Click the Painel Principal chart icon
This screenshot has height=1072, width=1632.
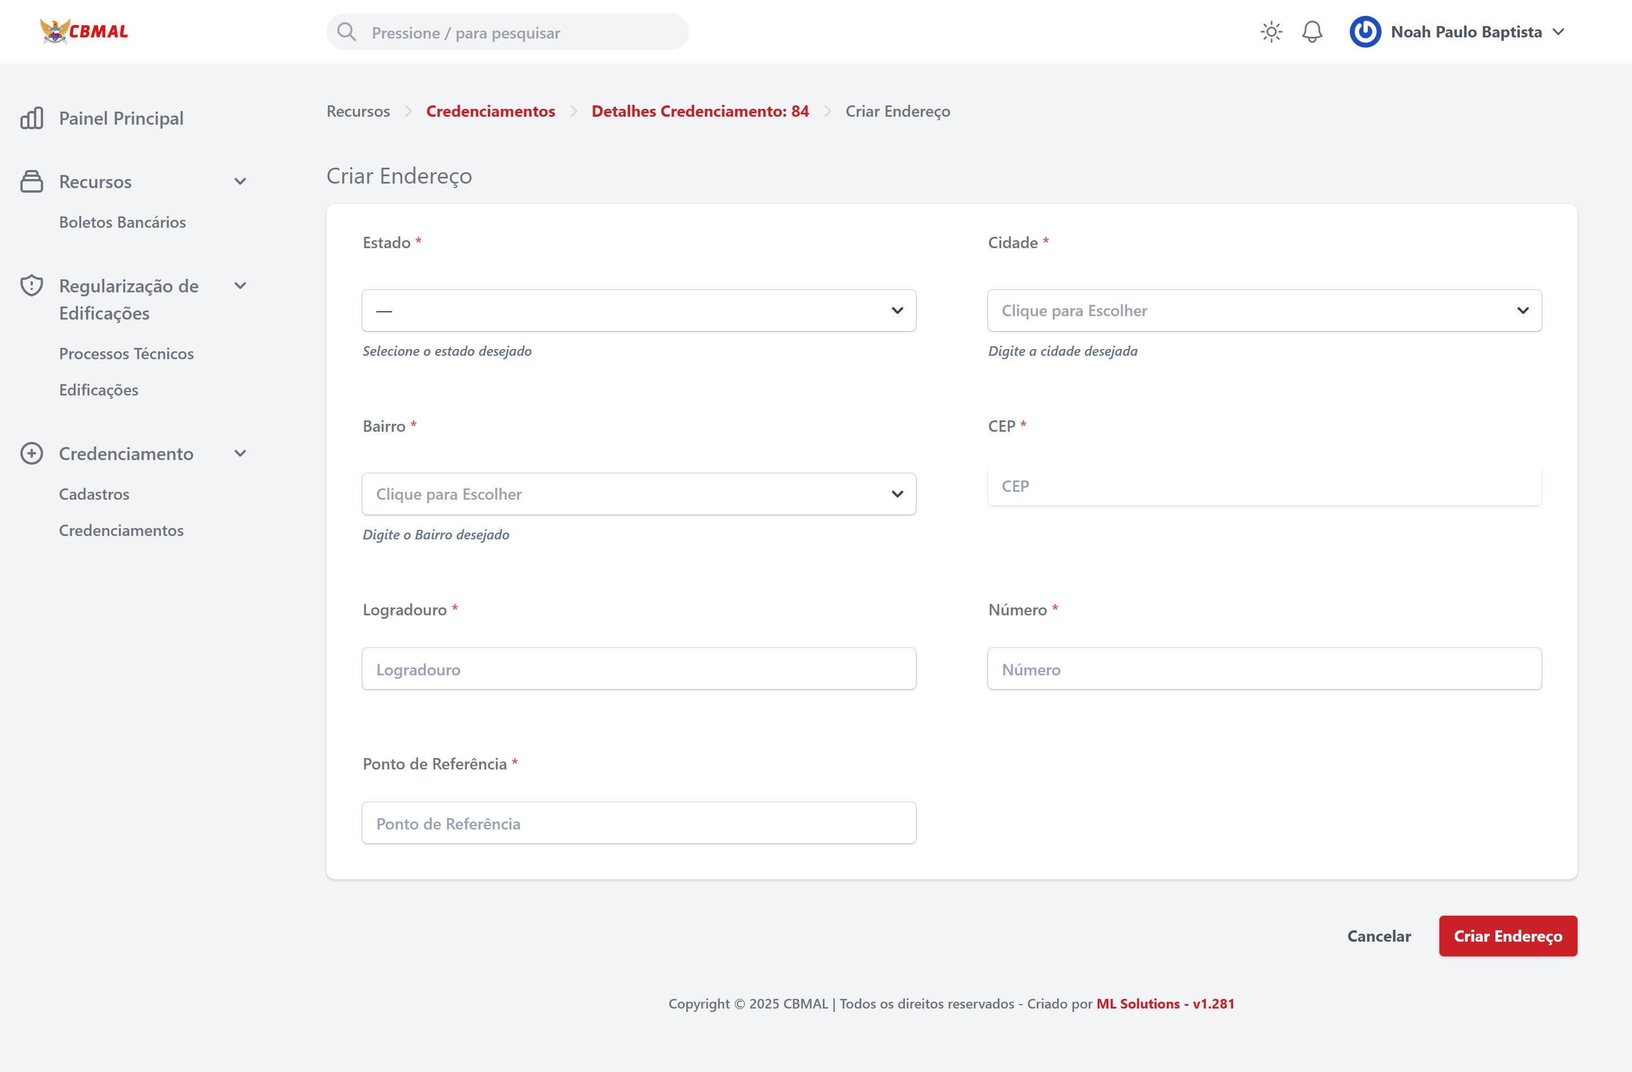point(32,118)
